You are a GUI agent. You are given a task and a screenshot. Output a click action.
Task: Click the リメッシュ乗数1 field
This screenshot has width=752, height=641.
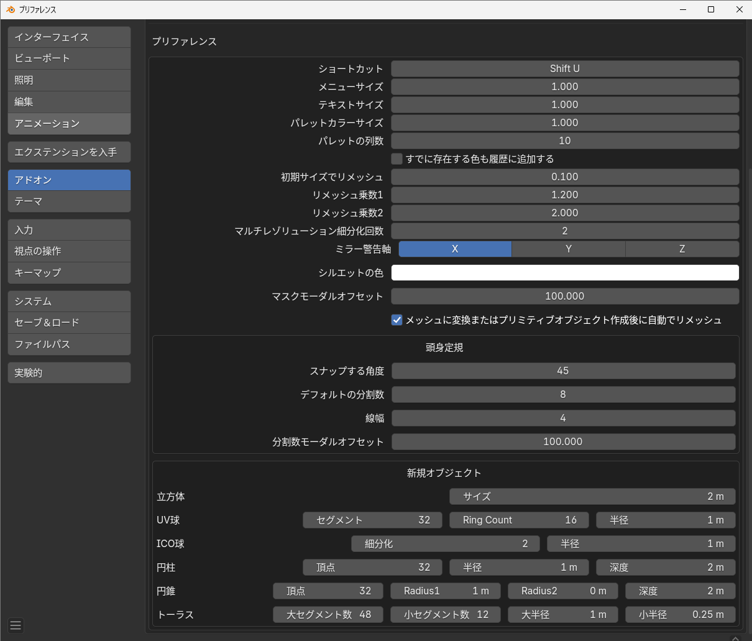pos(565,195)
